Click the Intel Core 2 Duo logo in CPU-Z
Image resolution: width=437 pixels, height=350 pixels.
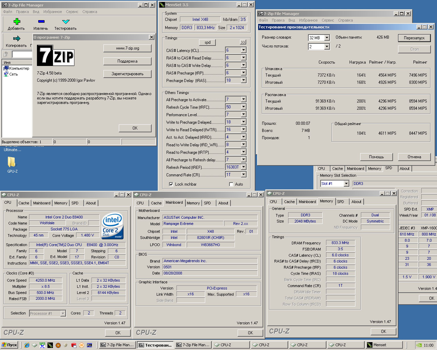point(113,227)
